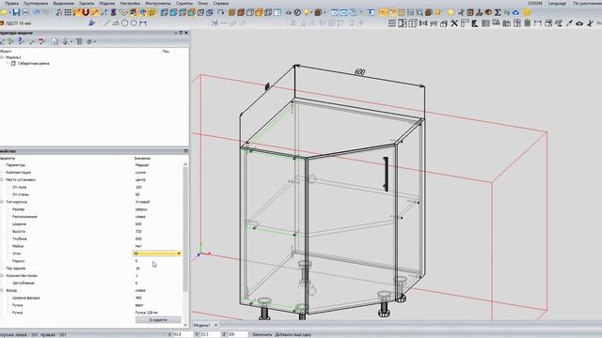Click the document copy icon in structure panel

55,41
